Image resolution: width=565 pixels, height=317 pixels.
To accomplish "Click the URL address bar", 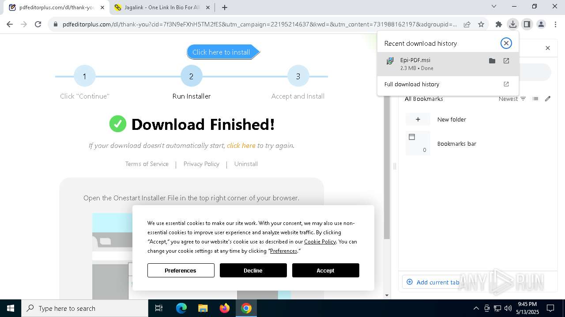I will pos(260,24).
